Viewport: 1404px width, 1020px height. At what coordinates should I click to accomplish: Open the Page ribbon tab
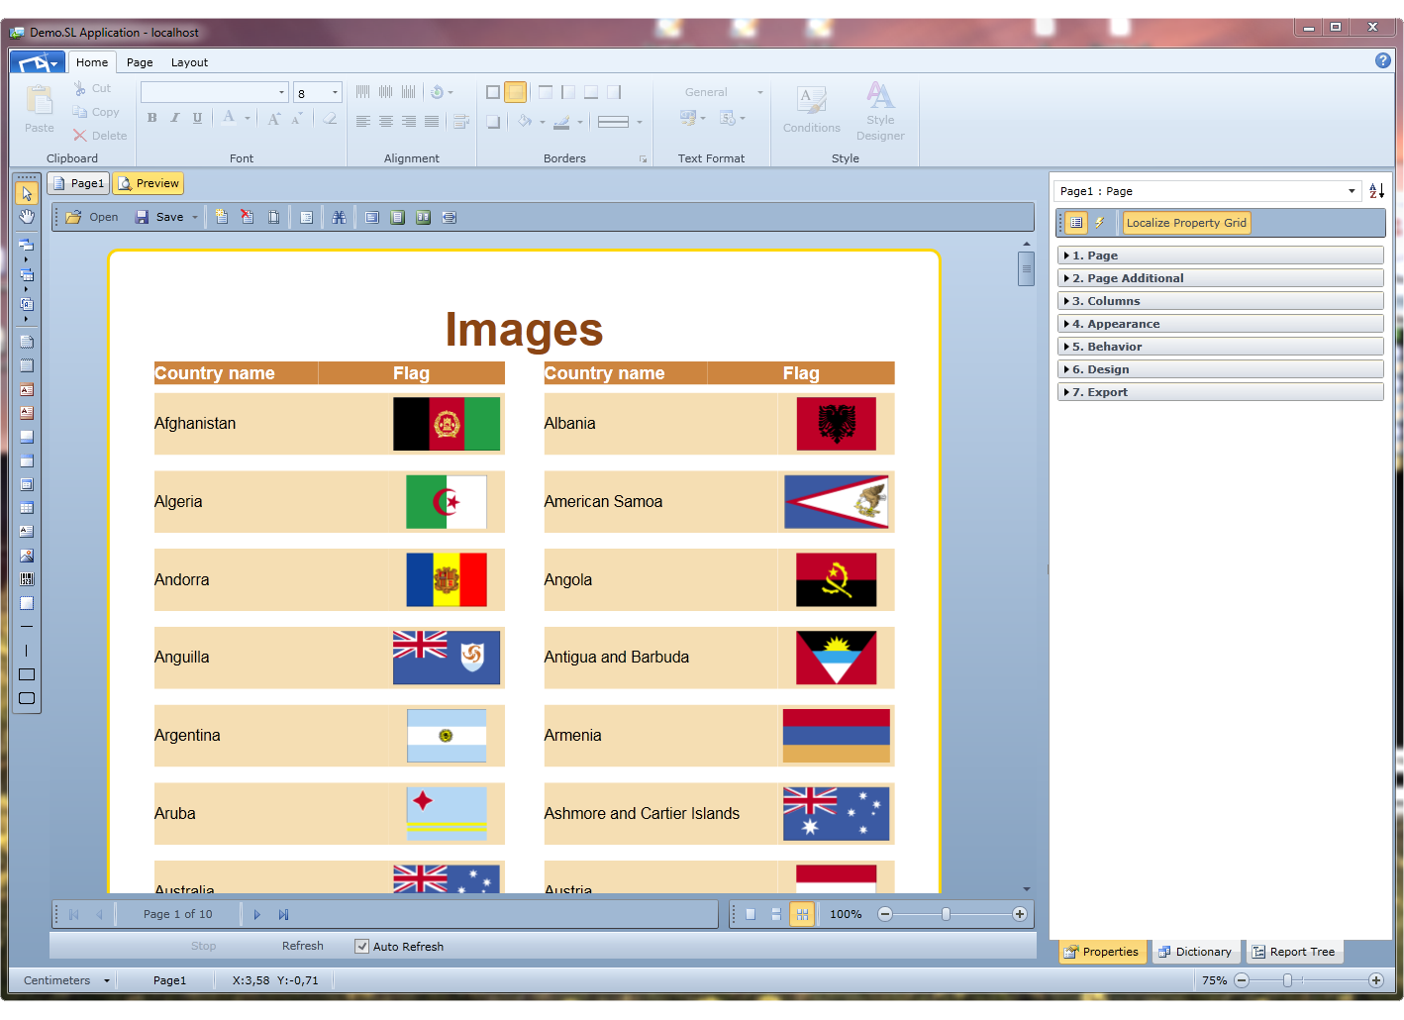[140, 62]
